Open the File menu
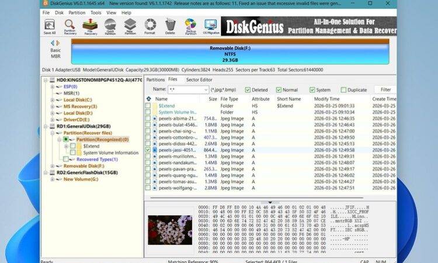This screenshot has width=438, height=263. coord(46,13)
